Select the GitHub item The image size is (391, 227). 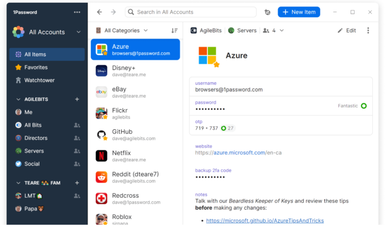point(136,134)
